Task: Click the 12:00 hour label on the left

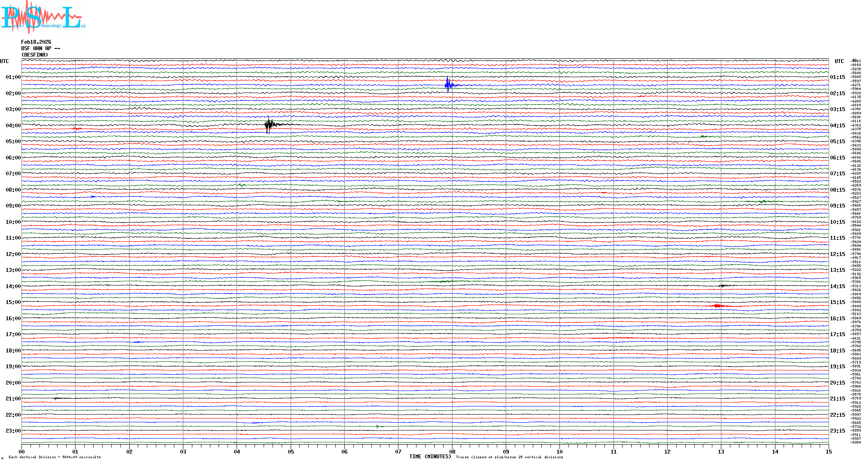Action: click(13, 254)
